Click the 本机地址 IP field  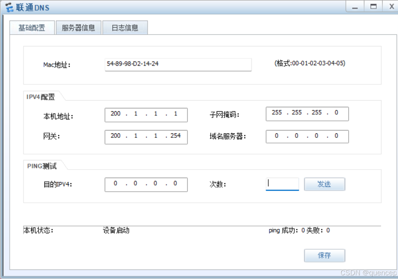[x=146, y=115]
